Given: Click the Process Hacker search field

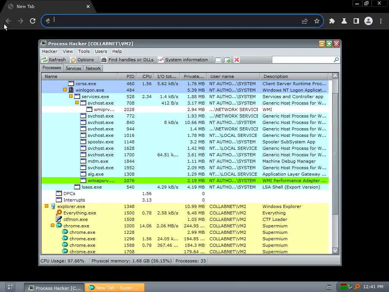Looking at the screenshot, I should click(303, 60).
